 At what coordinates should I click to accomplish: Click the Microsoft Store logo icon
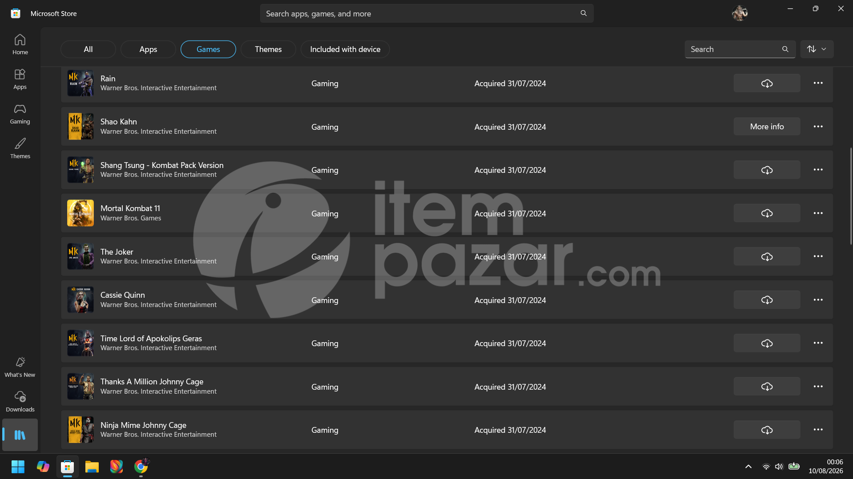pyautogui.click(x=16, y=13)
